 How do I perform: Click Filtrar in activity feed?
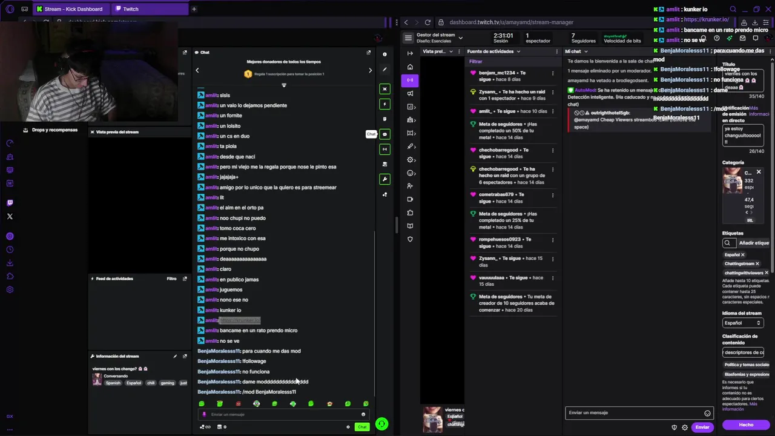(x=475, y=61)
